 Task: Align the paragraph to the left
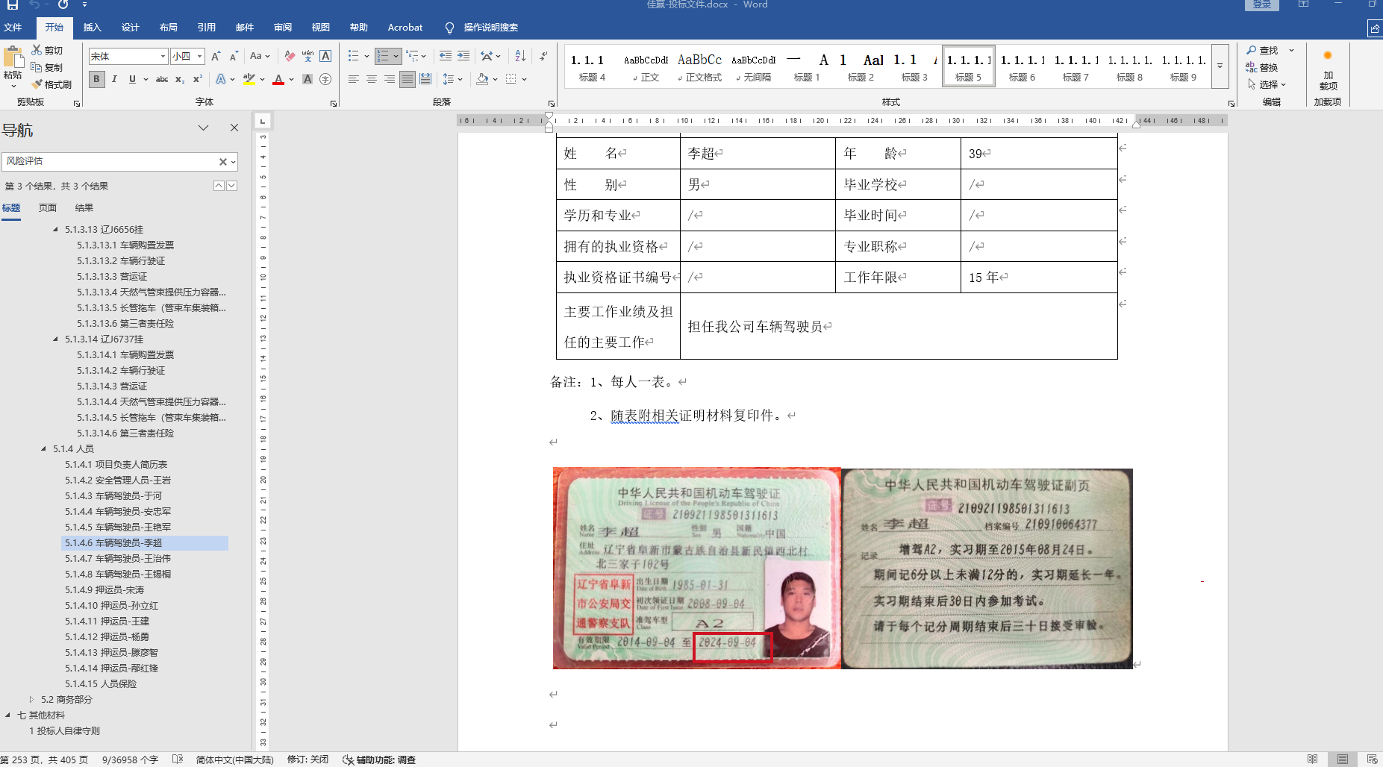click(x=354, y=79)
